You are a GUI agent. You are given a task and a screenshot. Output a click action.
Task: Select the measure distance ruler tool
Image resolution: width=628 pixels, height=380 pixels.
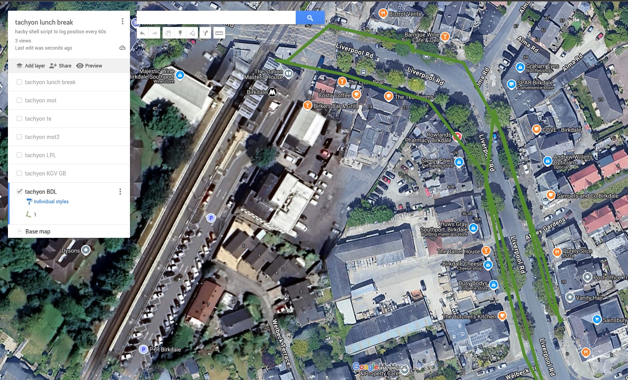[219, 33]
